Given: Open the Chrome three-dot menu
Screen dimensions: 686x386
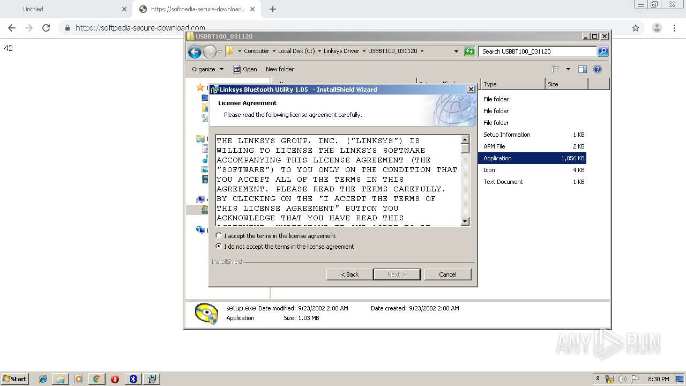Looking at the screenshot, I should tap(675, 28).
